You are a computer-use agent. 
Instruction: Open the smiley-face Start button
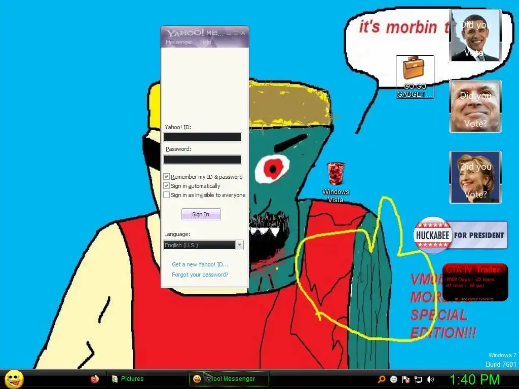[x=14, y=379]
